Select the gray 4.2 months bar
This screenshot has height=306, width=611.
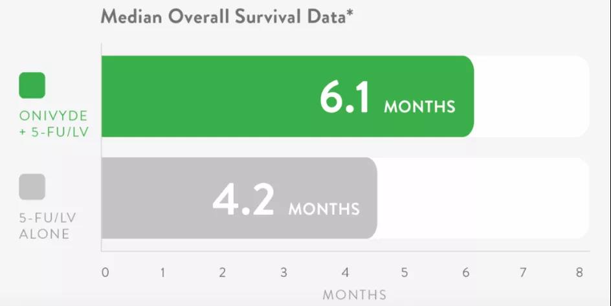239,198
